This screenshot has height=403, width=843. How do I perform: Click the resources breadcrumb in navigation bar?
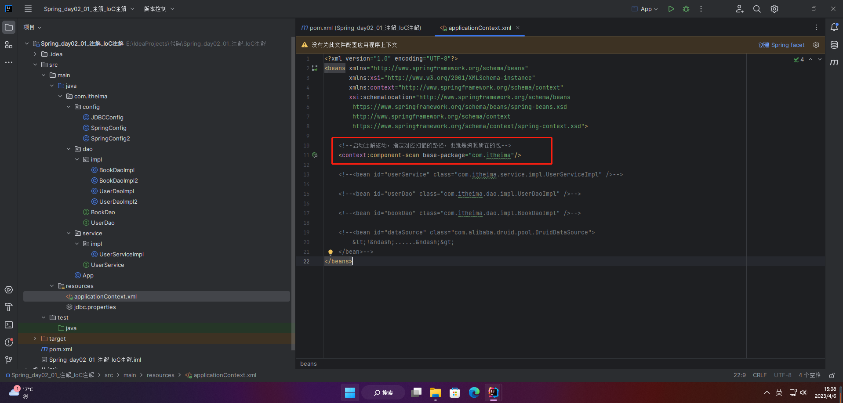(x=160, y=375)
